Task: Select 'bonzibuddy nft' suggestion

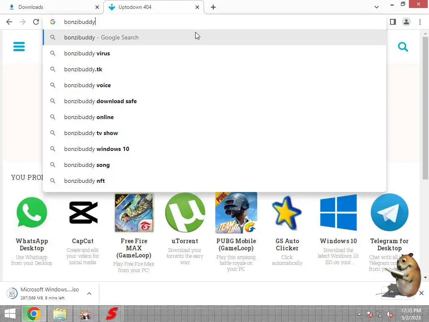Action: pyautogui.click(x=214, y=181)
